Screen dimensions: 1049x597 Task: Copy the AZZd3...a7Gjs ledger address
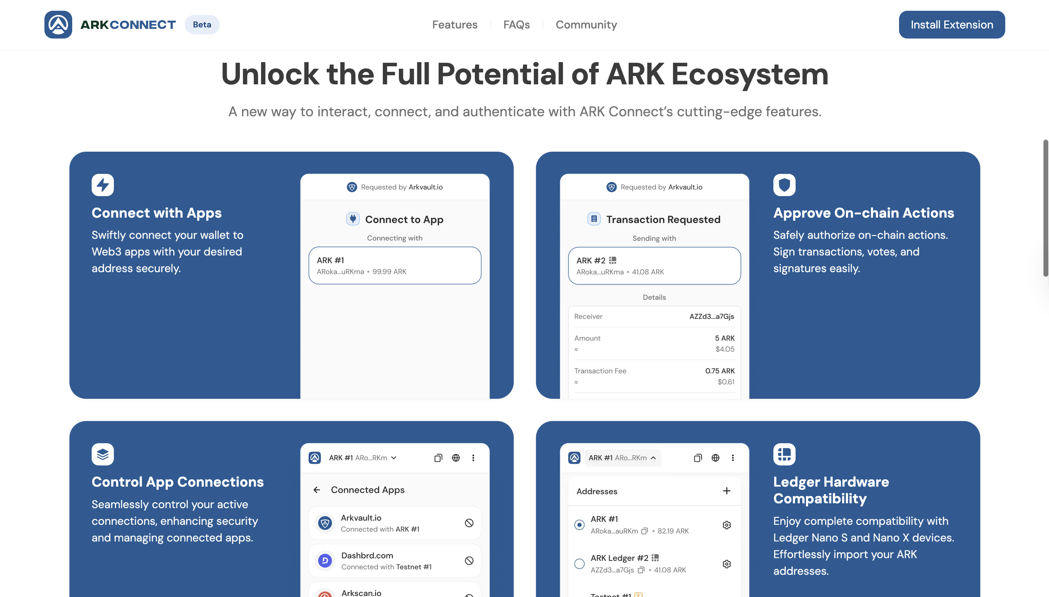[x=641, y=570]
